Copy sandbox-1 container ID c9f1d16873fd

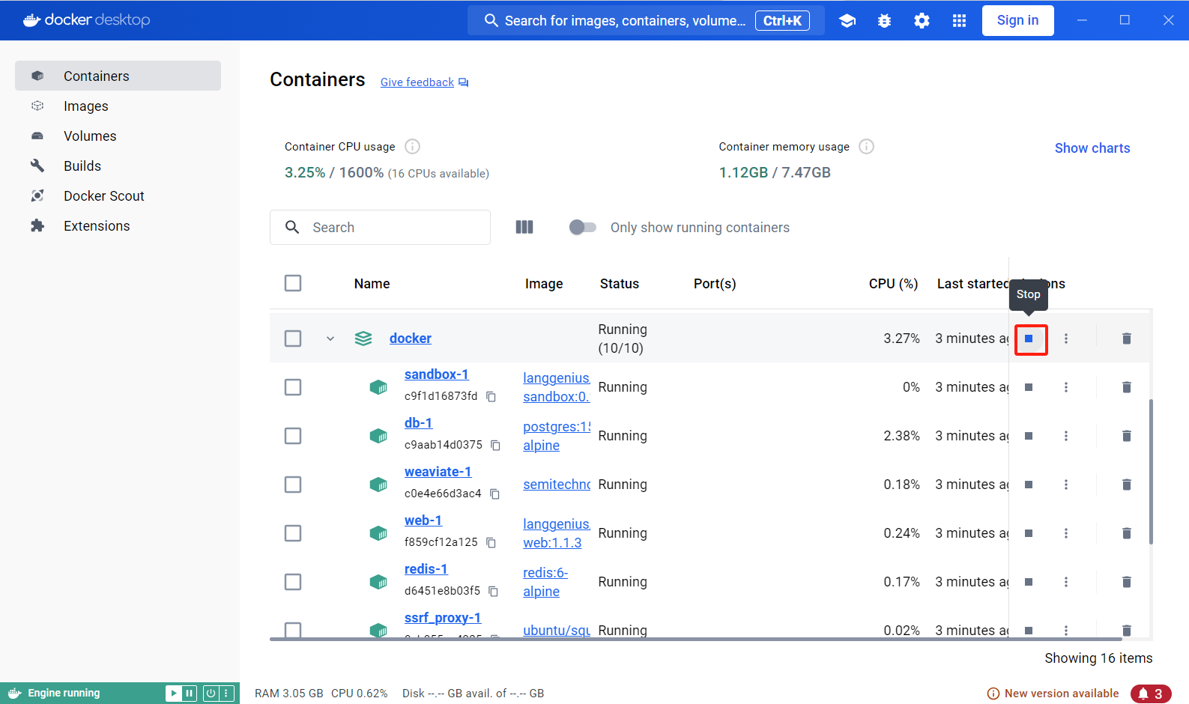[x=491, y=396]
